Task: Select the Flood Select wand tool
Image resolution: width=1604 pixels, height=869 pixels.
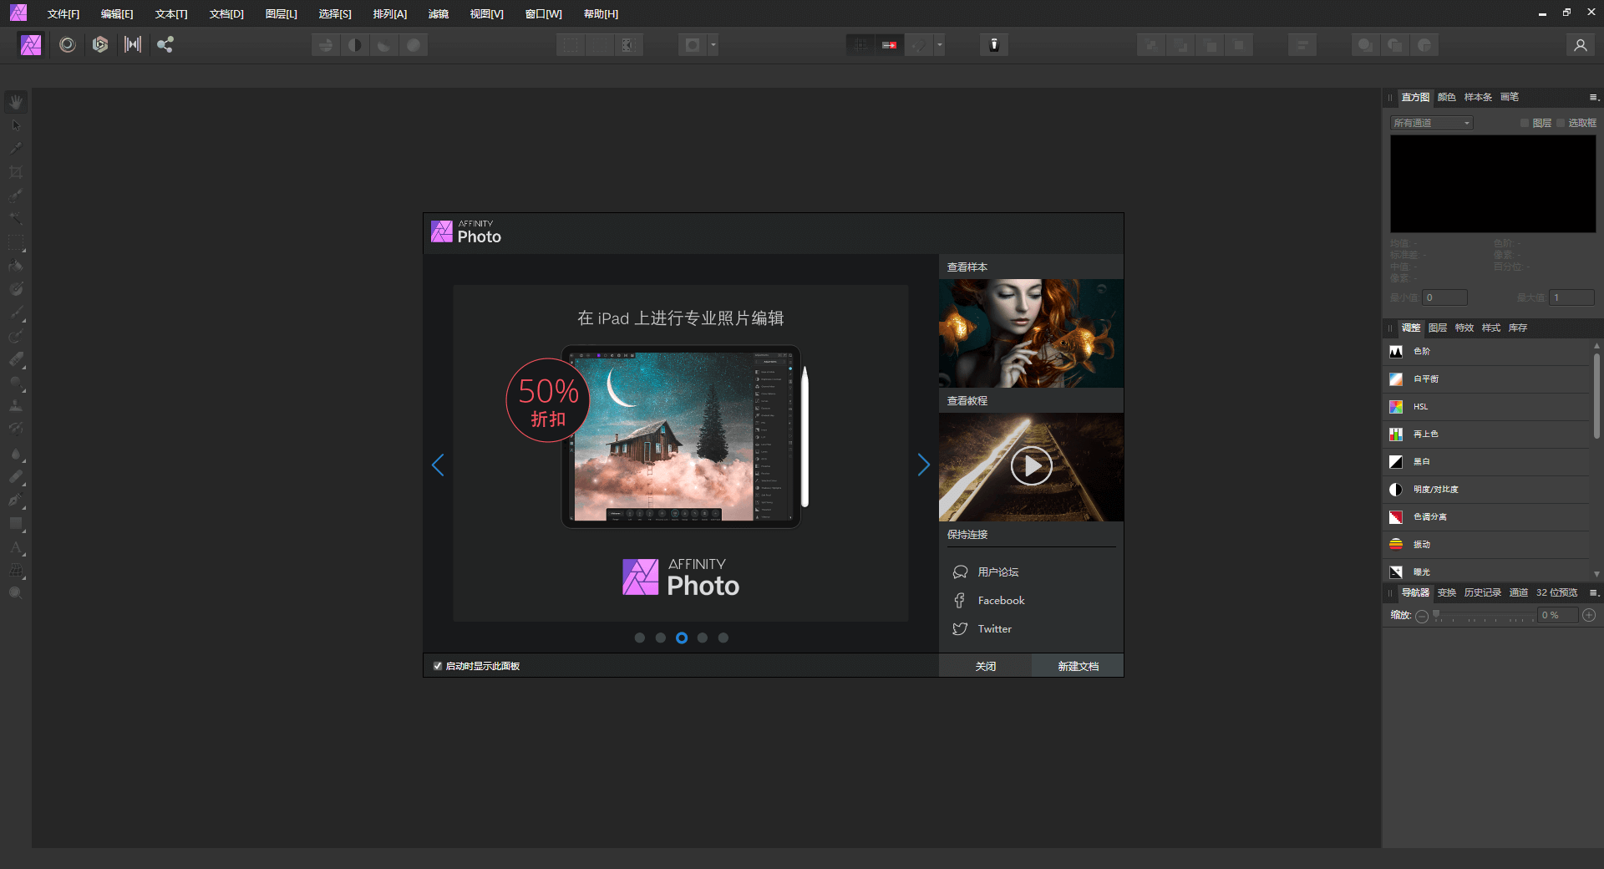Action: (x=16, y=219)
